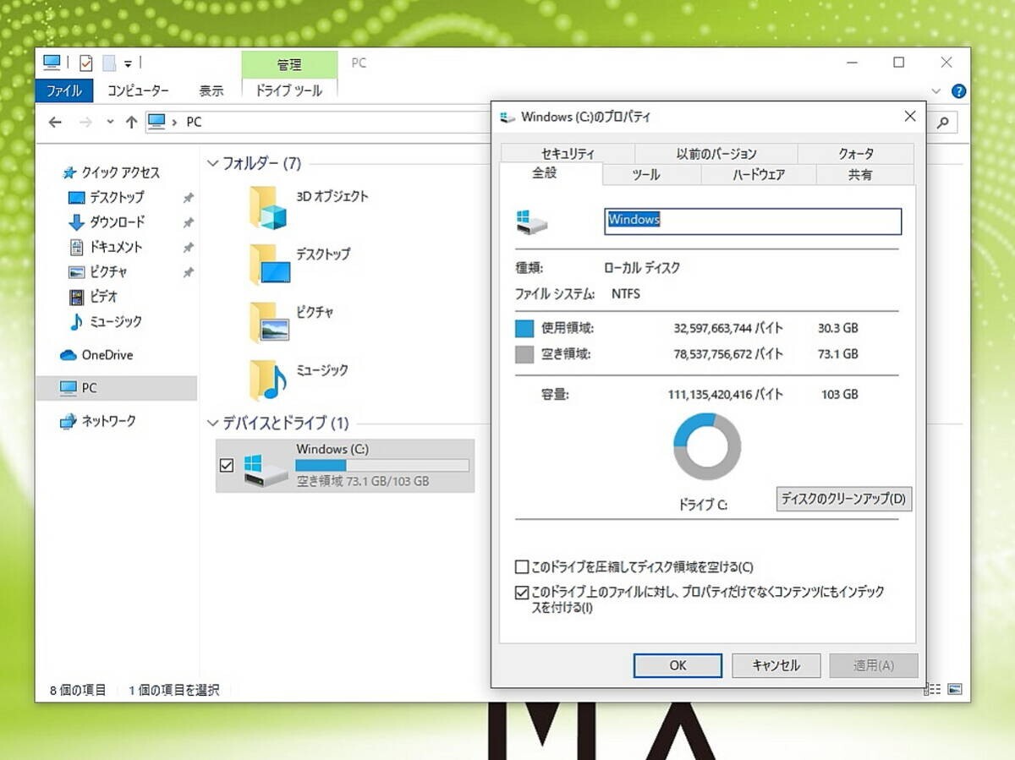Select the ミュージック folder icon in folder list
The image size is (1015, 760).
(x=268, y=380)
